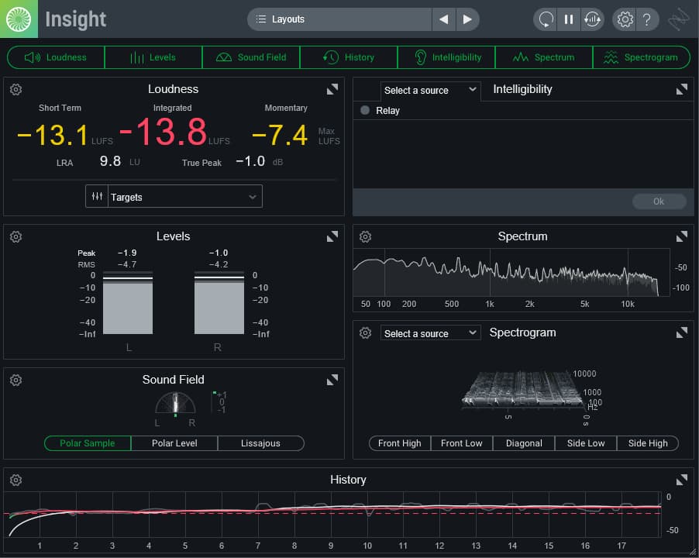The width and height of the screenshot is (699, 558).
Task: Click the History loudness graph
Action: tap(332, 514)
